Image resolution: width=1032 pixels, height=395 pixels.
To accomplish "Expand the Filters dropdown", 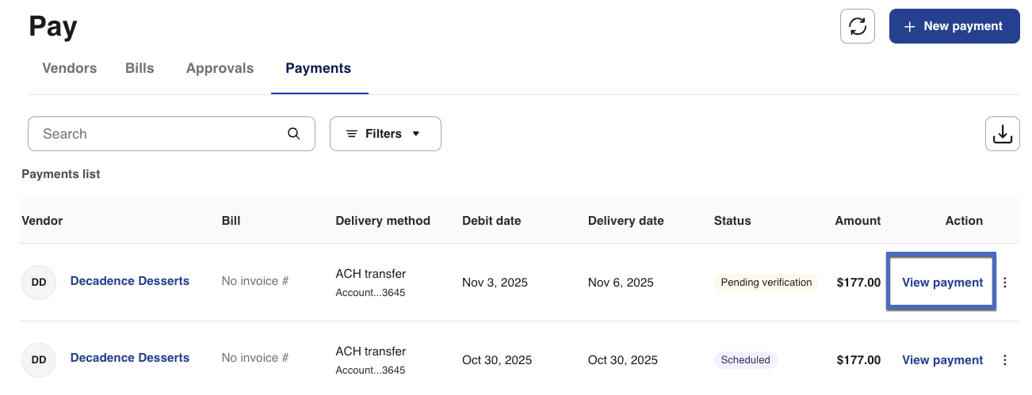I will 385,134.
